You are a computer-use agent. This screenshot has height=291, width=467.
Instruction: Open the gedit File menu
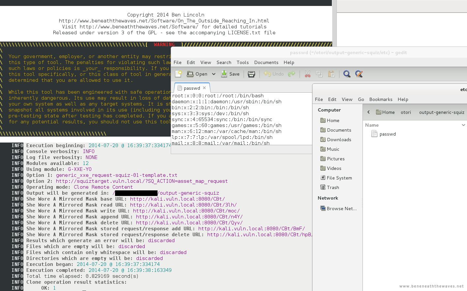coord(177,62)
